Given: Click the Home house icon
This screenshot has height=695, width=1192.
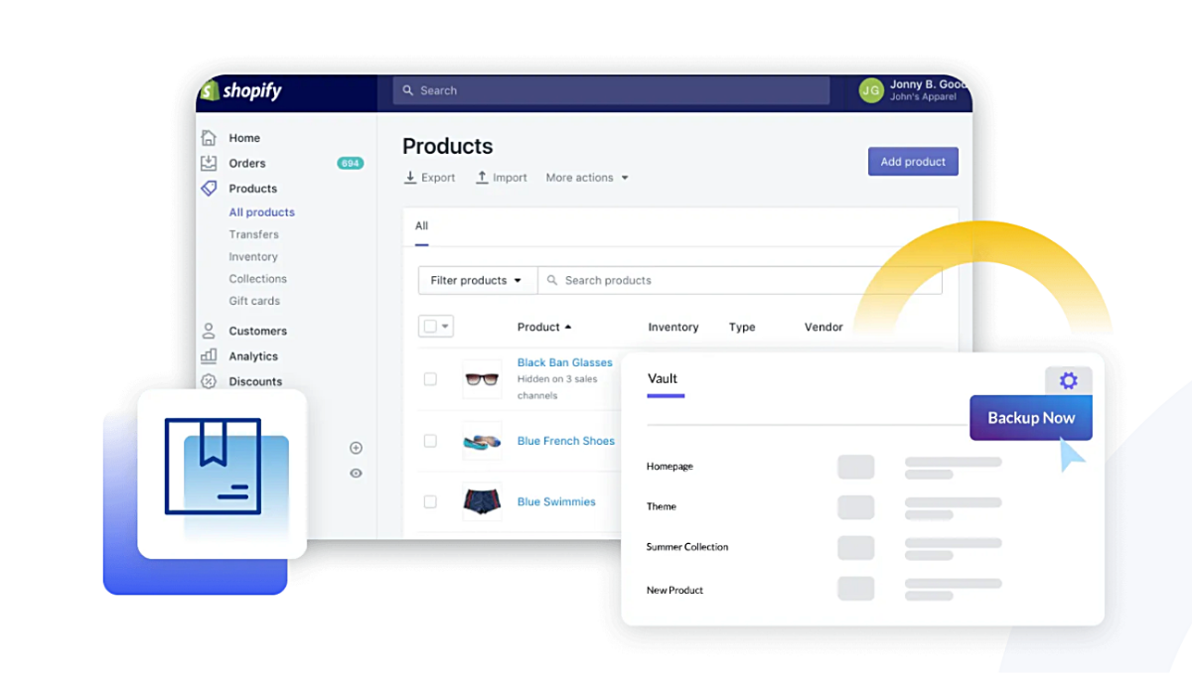Looking at the screenshot, I should (x=209, y=138).
